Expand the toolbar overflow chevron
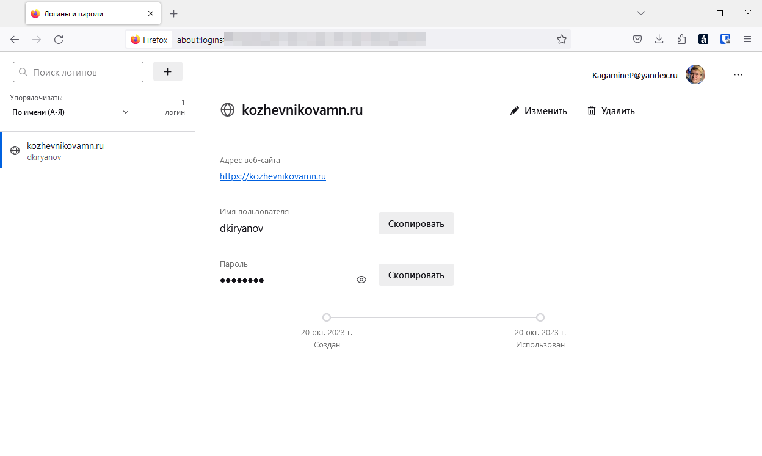Screen dimensions: 762x456 click(641, 13)
